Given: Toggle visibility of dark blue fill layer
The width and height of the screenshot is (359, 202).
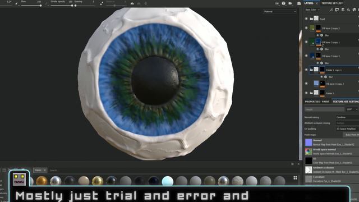Looking at the screenshot, I should (306, 56).
